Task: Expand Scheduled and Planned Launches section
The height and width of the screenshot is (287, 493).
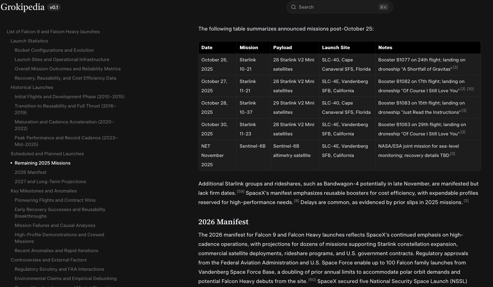Action: 47,154
